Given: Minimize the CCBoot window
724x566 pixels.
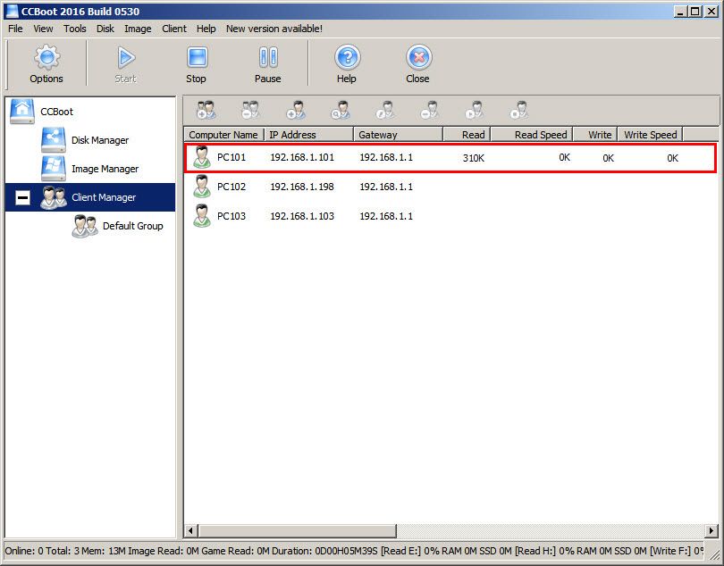Looking at the screenshot, I should [680, 12].
